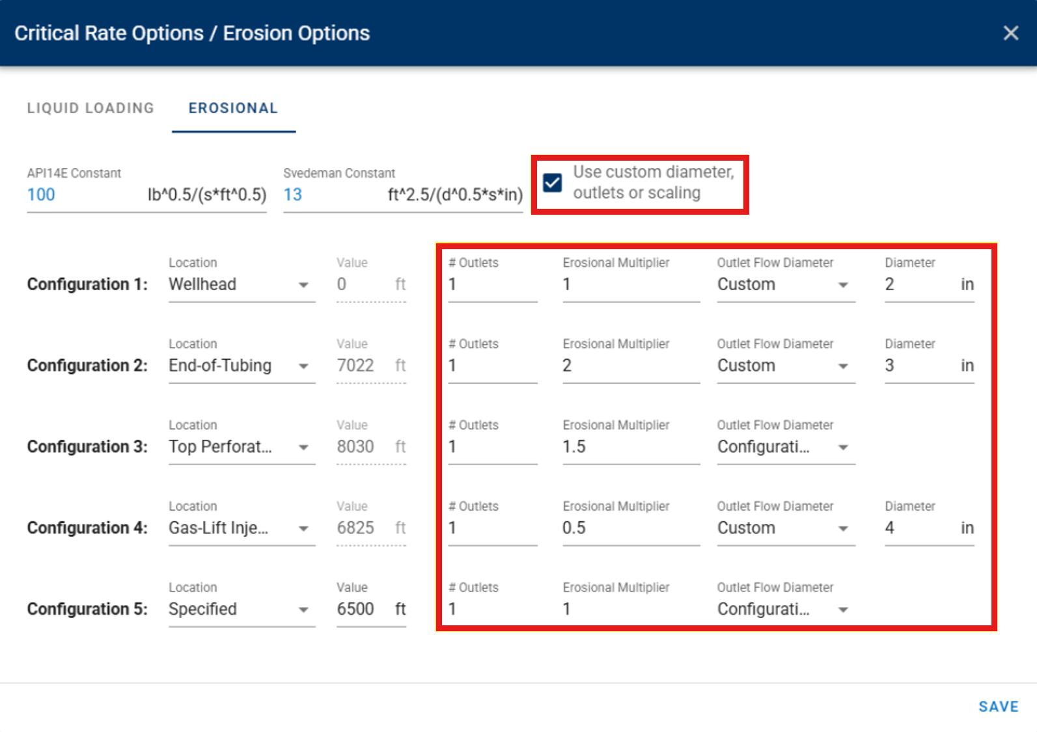
Task: Open Configuration 1 Location dropdown (Wellhead)
Action: pos(242,284)
